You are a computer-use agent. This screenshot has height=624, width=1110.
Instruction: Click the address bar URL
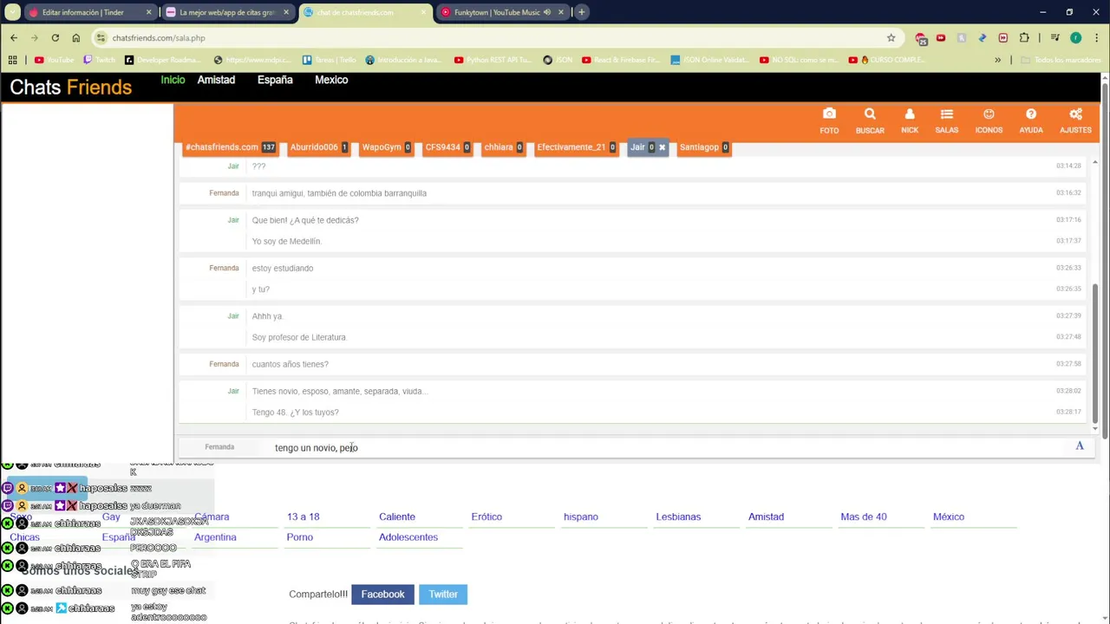[x=159, y=38]
